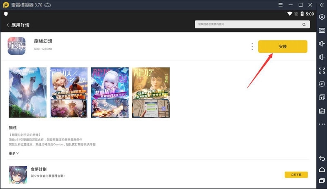
Task: Expand more sidebar tools with three dots
Action: [322, 124]
